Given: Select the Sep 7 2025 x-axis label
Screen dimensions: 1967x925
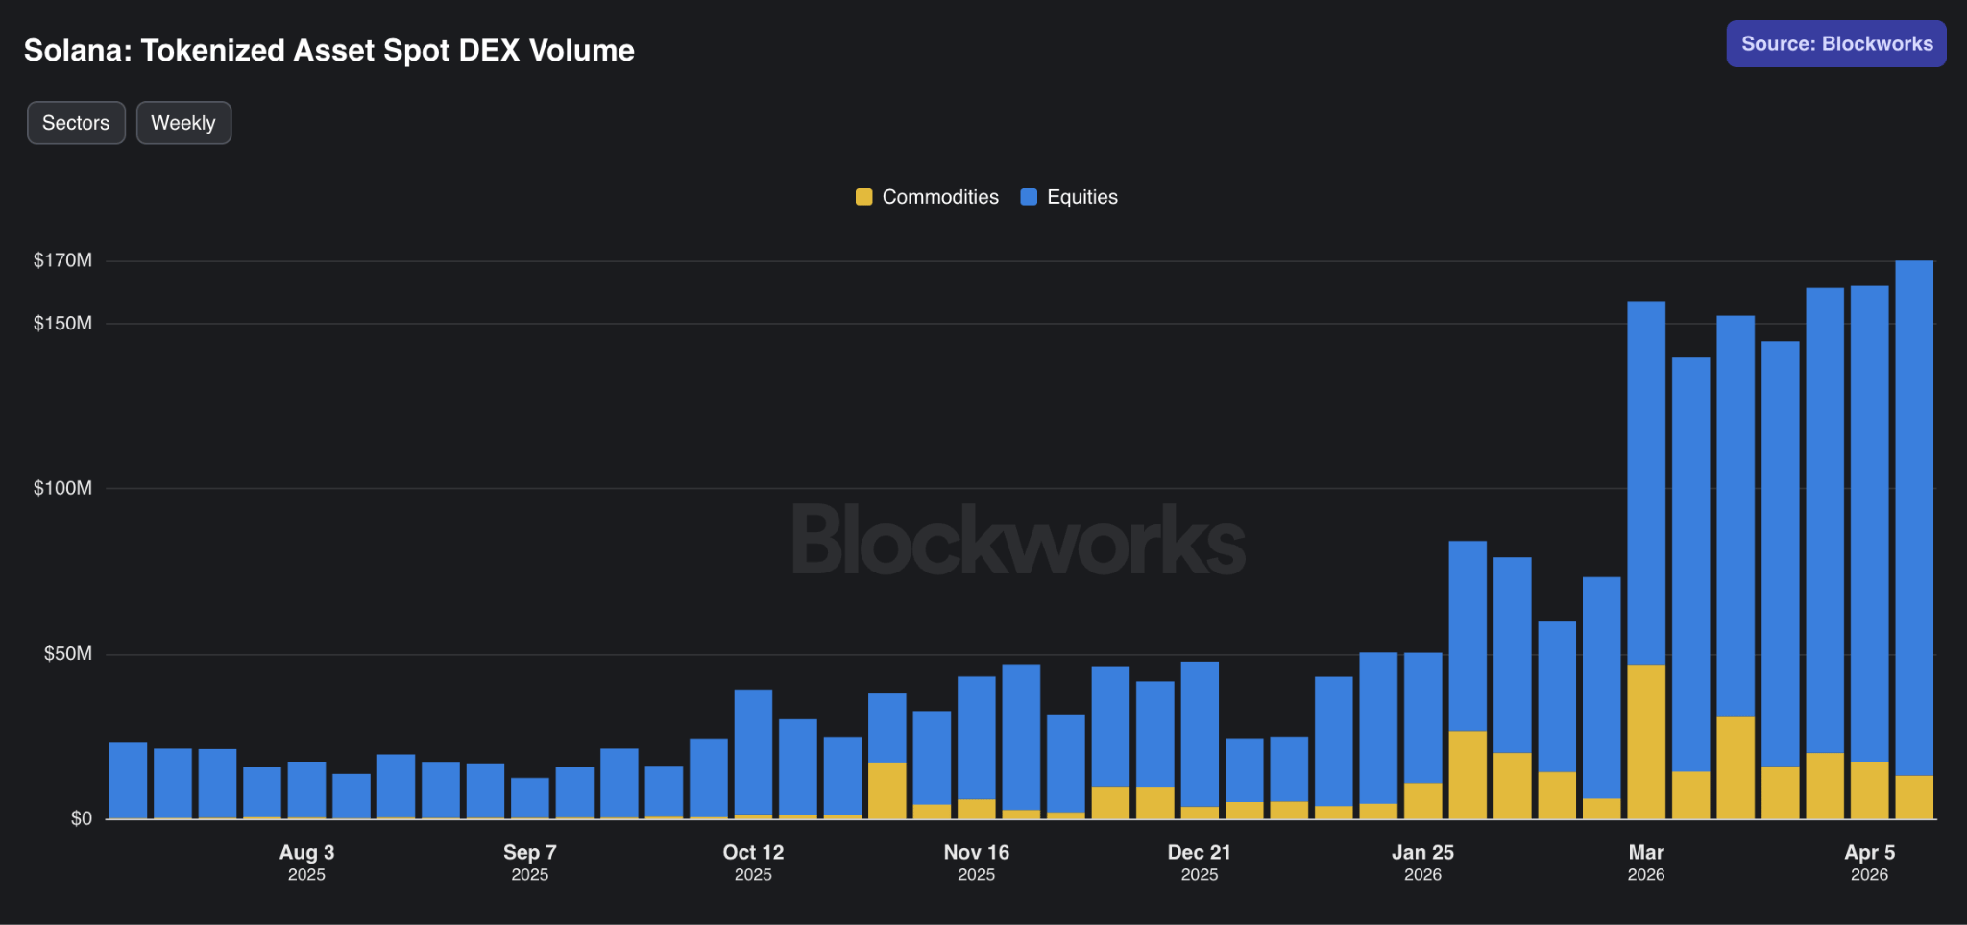Looking at the screenshot, I should click(530, 863).
